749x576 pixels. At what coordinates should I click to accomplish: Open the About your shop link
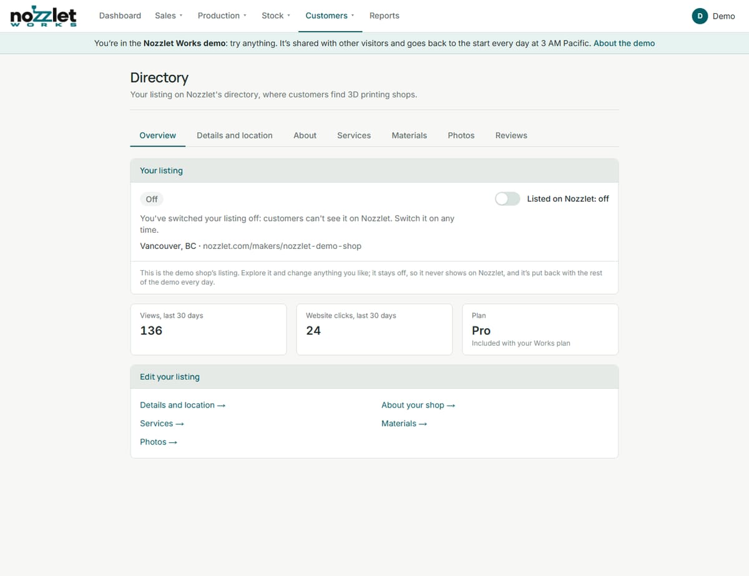click(418, 405)
